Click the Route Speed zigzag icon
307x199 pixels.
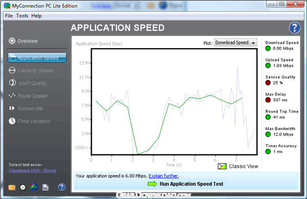12,96
